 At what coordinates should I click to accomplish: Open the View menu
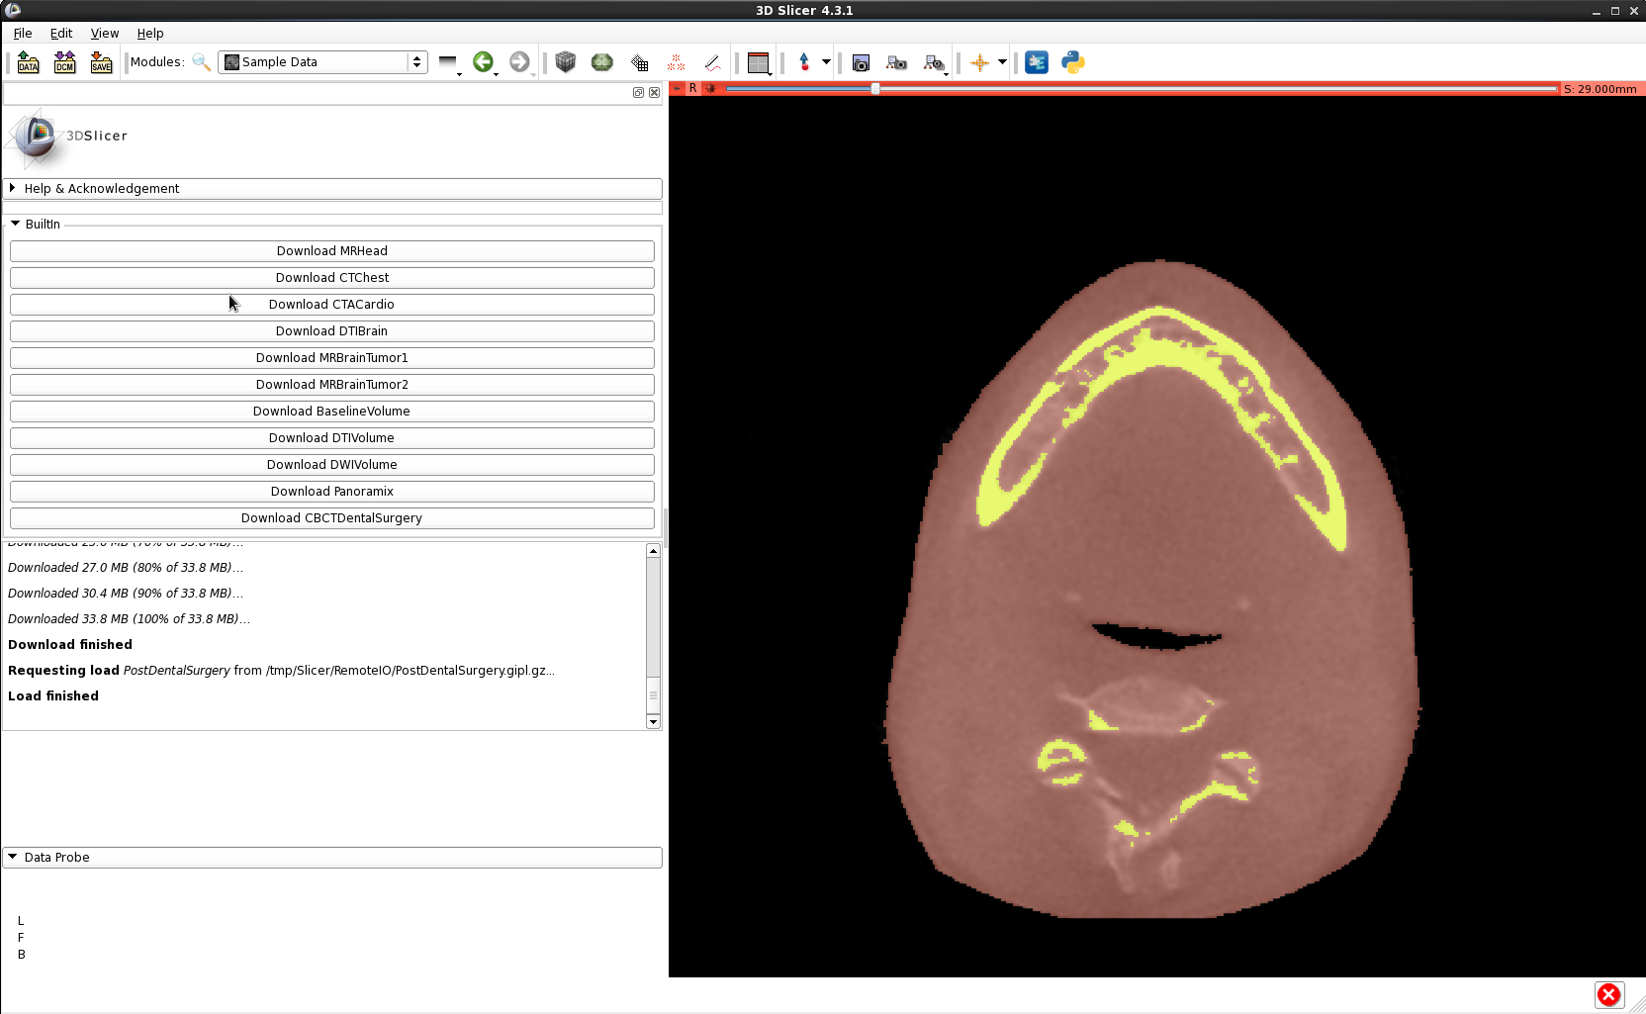point(104,33)
